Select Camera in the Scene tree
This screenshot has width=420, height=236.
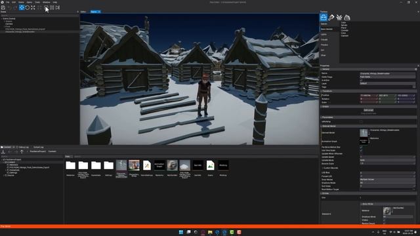coord(9,24)
